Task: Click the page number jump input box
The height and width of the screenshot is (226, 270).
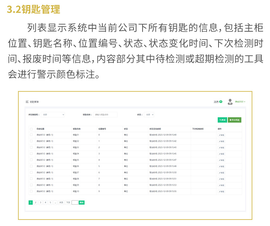Action: [x=75, y=203]
